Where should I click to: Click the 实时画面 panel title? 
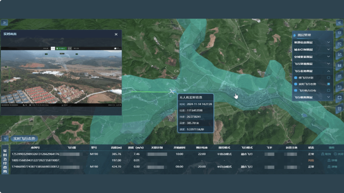[x=10, y=34]
